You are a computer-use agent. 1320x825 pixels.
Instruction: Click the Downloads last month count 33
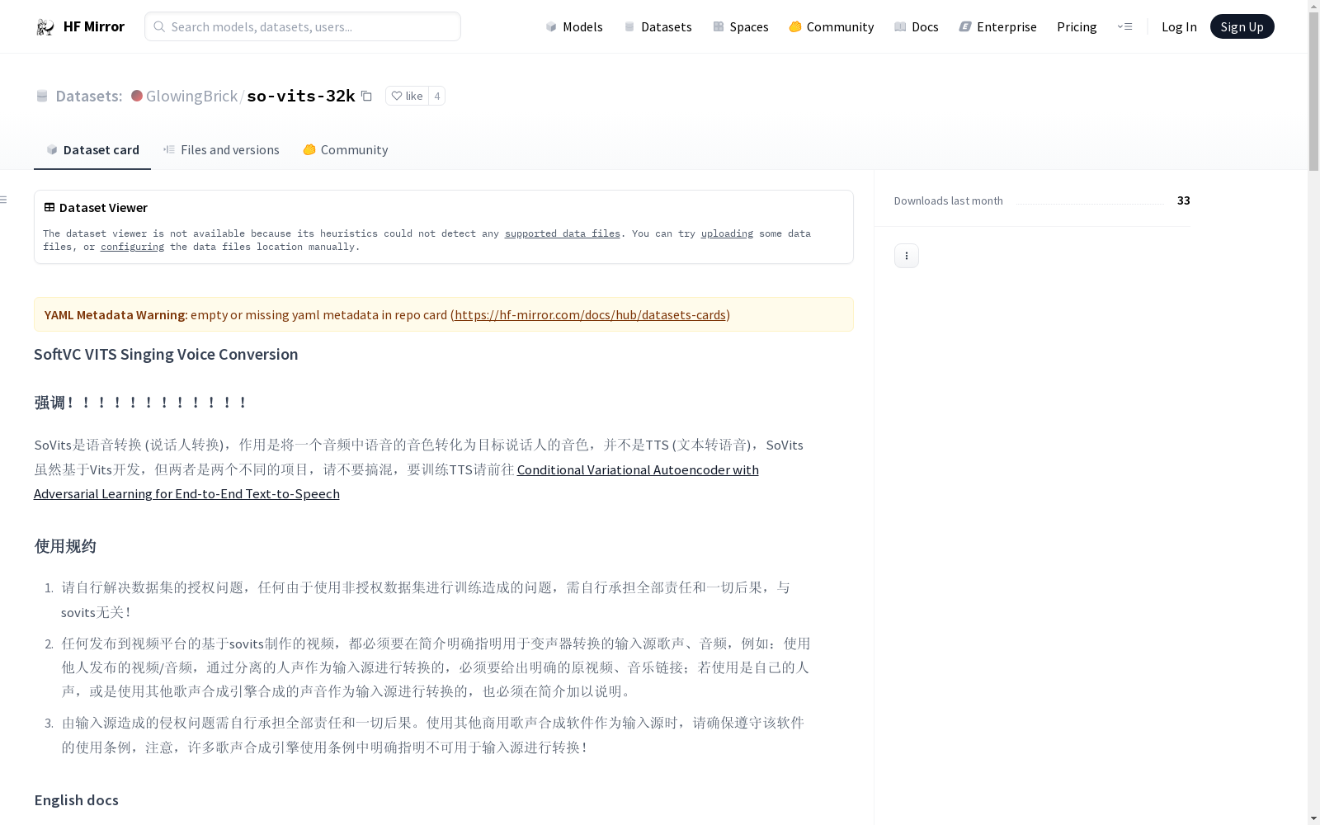point(1183,200)
